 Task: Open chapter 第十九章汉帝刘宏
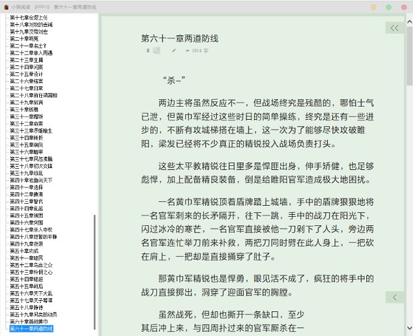pos(29,32)
